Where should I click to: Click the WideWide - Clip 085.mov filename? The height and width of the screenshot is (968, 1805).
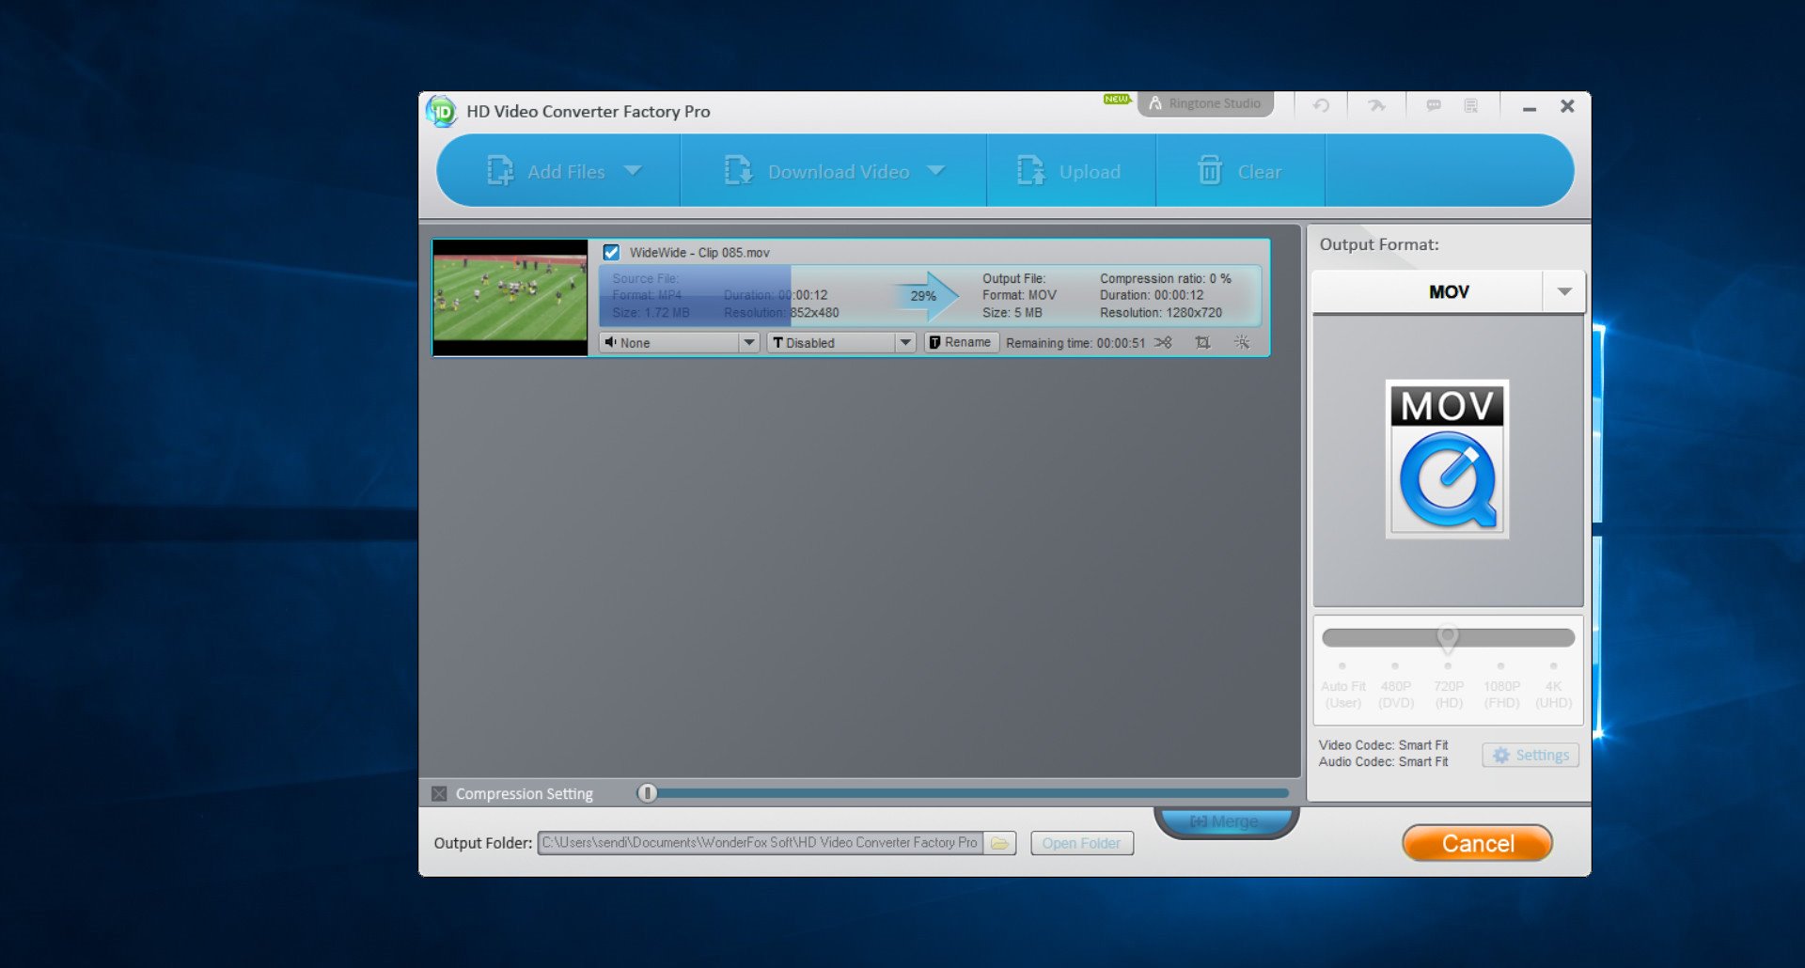(x=699, y=252)
